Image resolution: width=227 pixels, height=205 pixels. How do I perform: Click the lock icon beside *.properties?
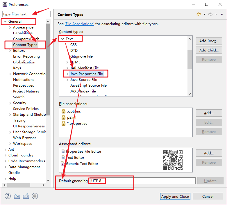[63, 123]
